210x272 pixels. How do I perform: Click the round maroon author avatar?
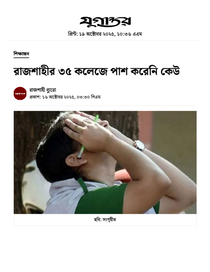click(20, 93)
